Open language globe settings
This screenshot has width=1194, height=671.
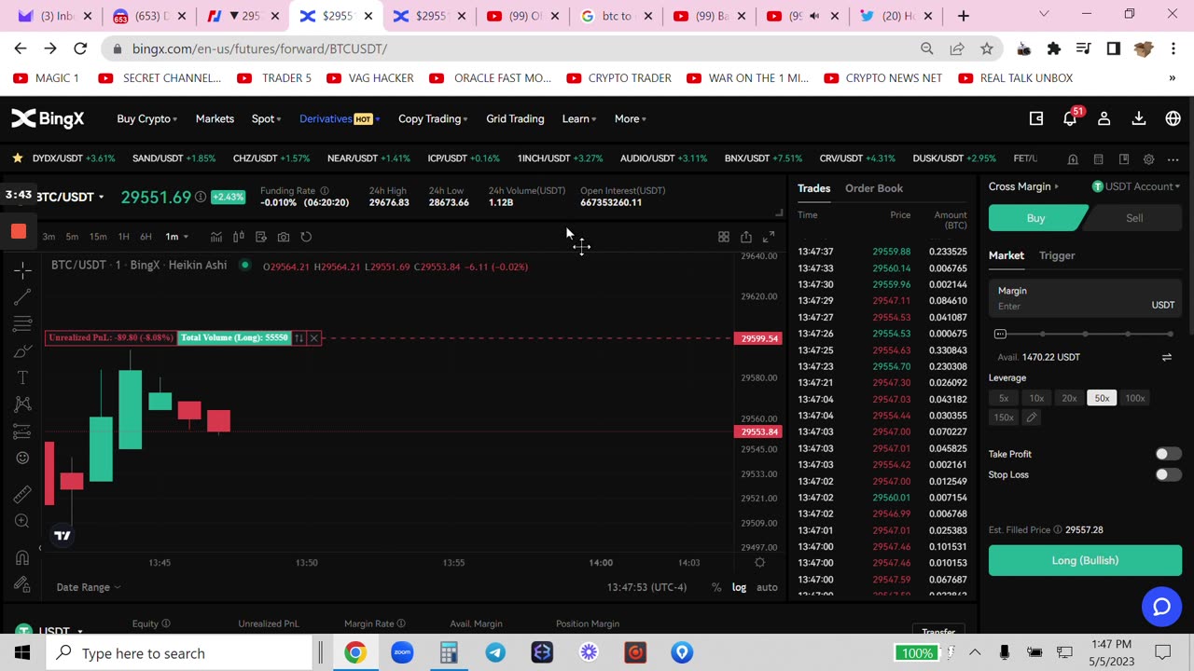pos(1173,118)
